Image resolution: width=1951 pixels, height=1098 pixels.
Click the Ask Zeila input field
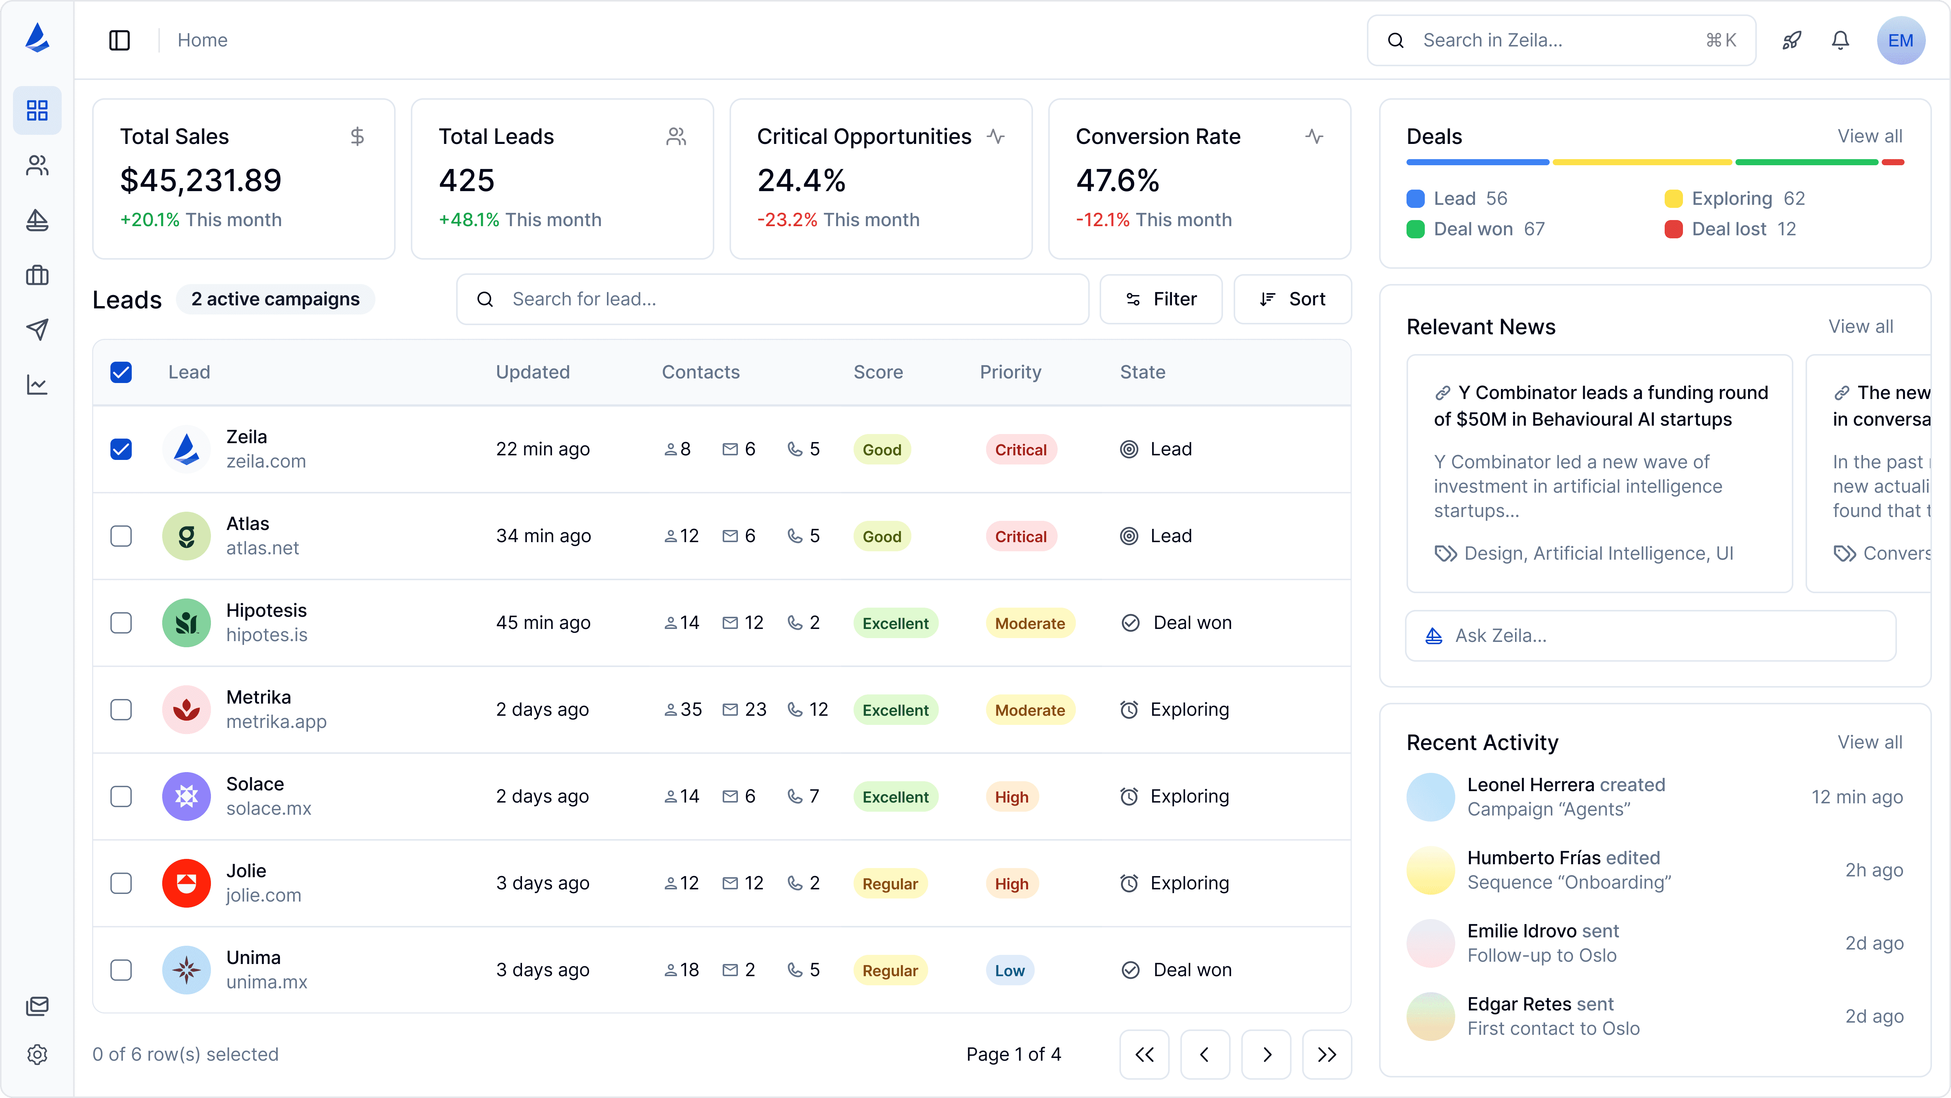click(x=1651, y=635)
